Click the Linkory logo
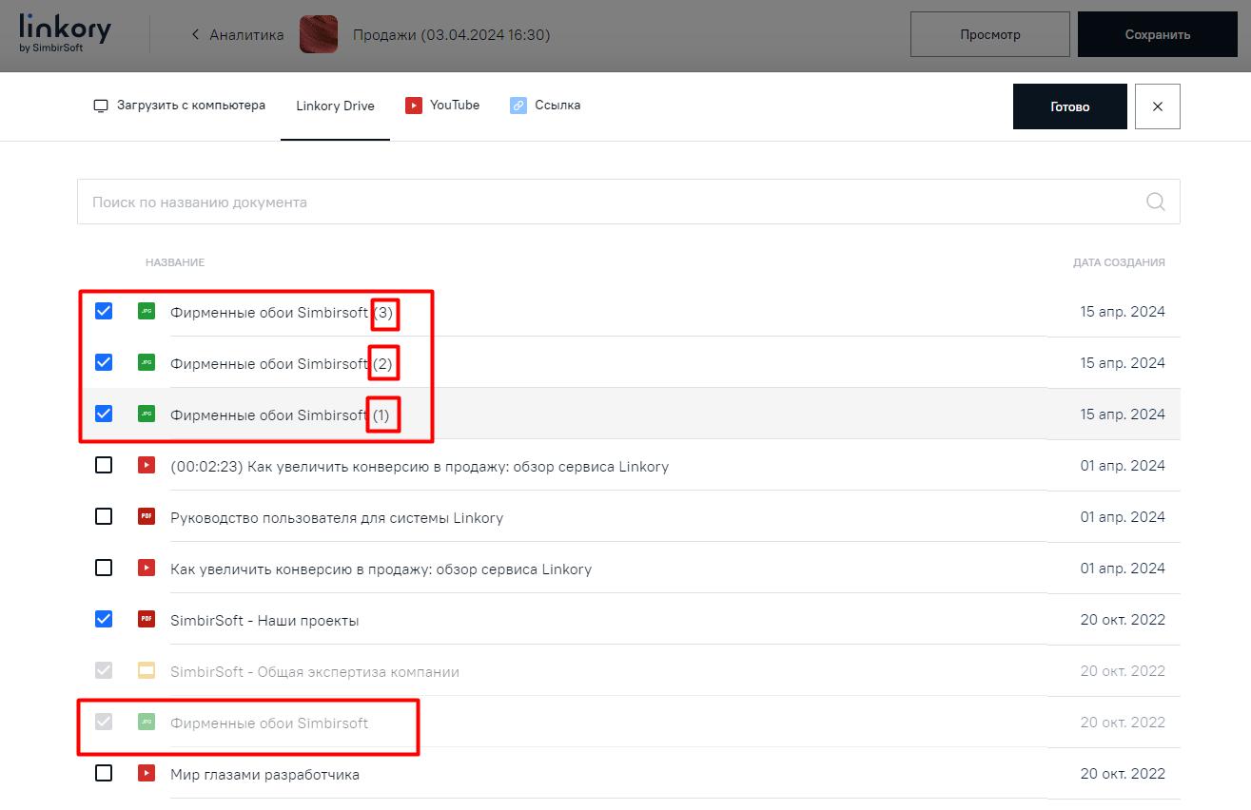1251x810 pixels. click(x=65, y=34)
